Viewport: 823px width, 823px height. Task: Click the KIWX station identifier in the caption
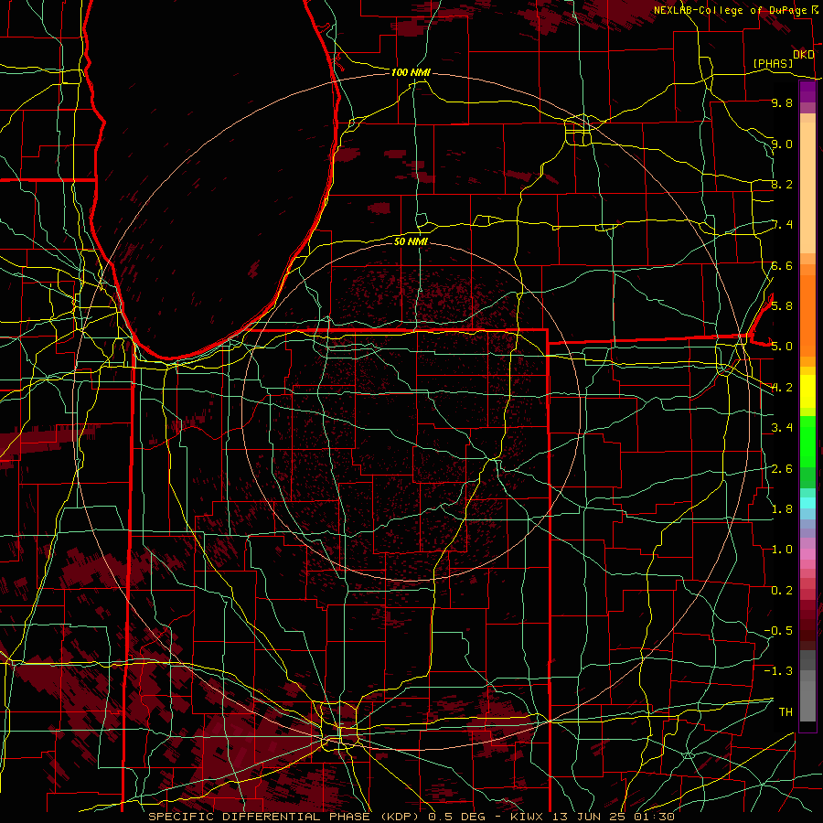tap(528, 817)
